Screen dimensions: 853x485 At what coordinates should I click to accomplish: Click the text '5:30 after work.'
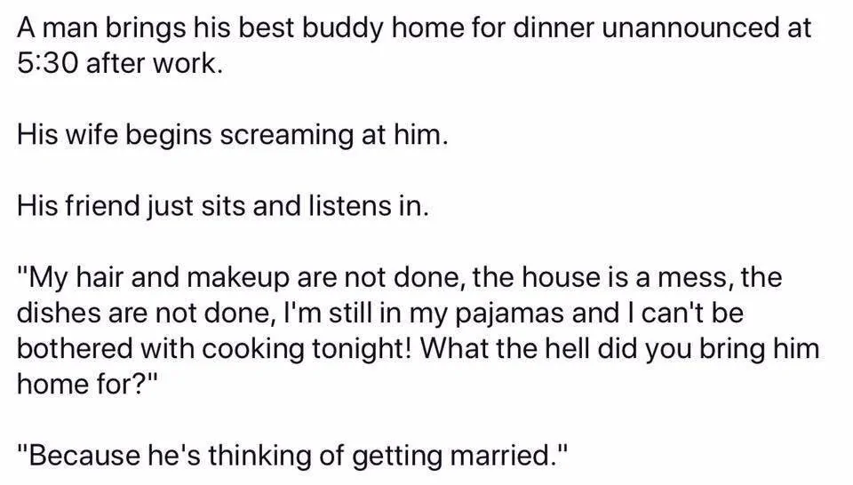(x=120, y=64)
